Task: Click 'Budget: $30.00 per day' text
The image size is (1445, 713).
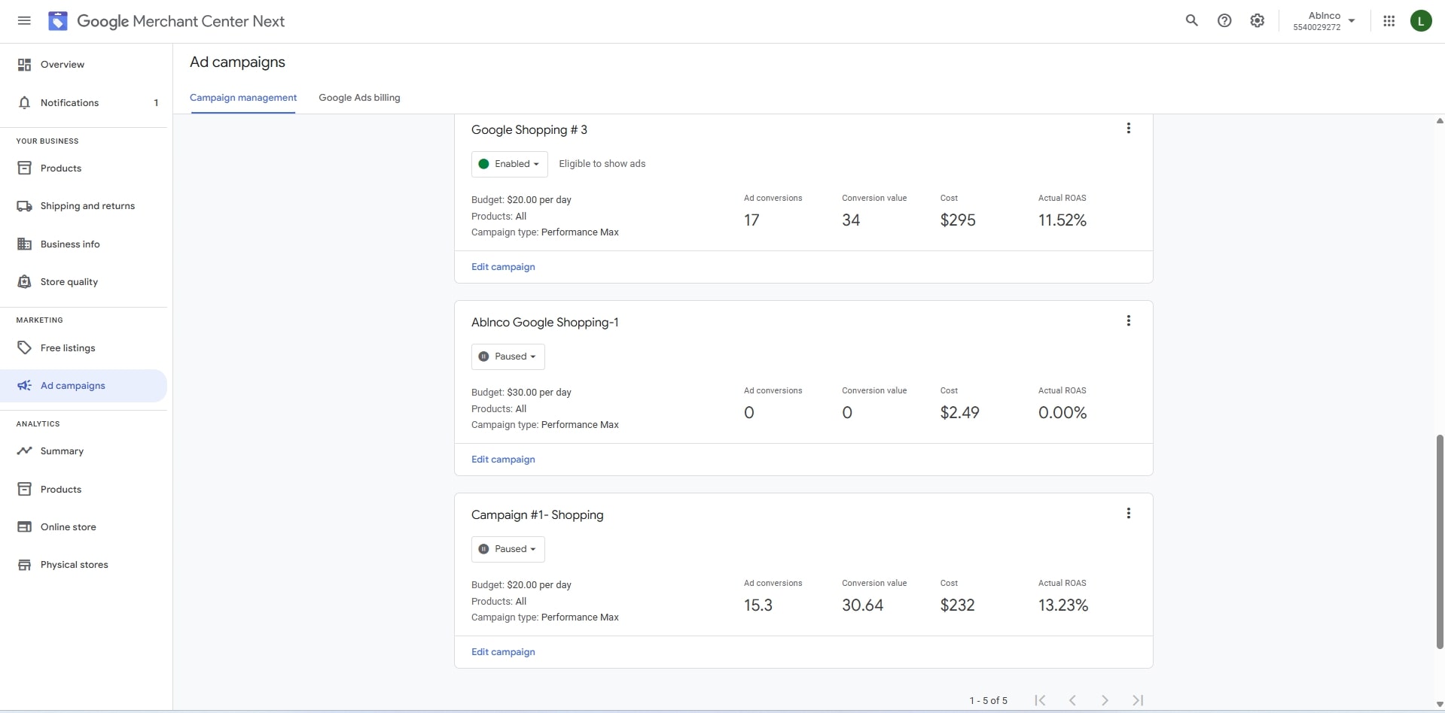Action: [x=521, y=393]
